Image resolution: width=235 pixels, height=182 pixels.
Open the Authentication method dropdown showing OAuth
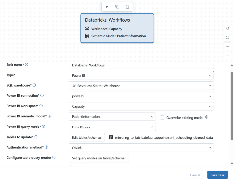click(x=141, y=148)
